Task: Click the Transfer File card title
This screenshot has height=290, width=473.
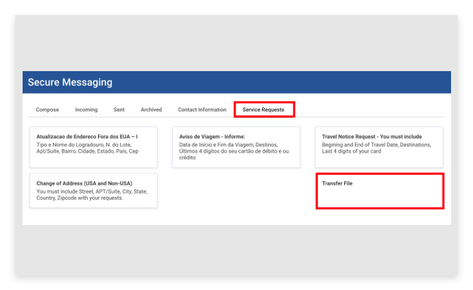Action: pyautogui.click(x=337, y=183)
